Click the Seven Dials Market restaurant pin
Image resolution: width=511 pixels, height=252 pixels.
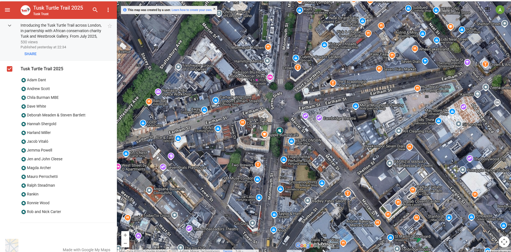pos(379,69)
